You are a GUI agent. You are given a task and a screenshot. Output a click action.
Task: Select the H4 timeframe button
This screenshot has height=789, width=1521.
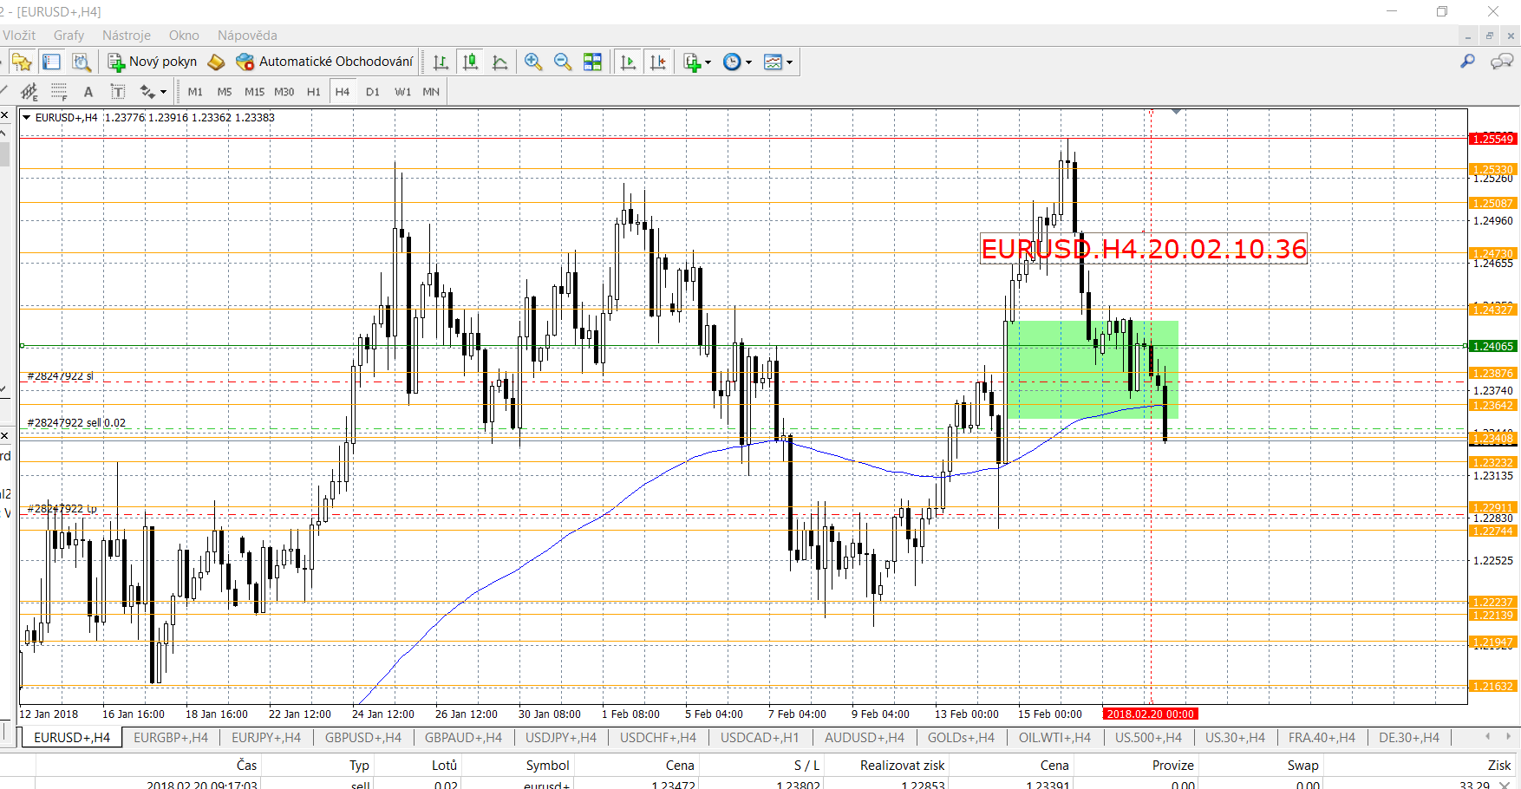343,92
